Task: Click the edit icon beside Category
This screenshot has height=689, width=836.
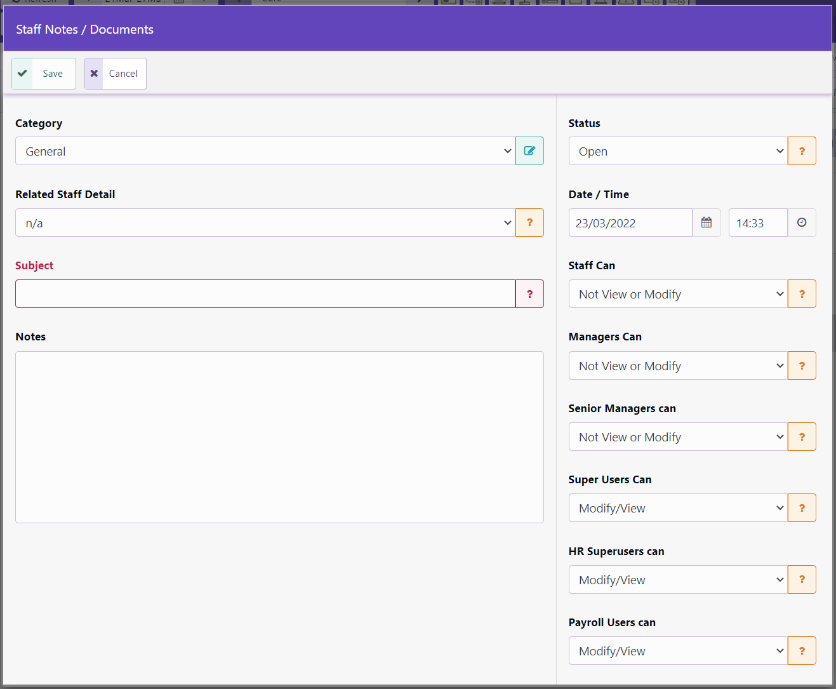Action: coord(529,151)
